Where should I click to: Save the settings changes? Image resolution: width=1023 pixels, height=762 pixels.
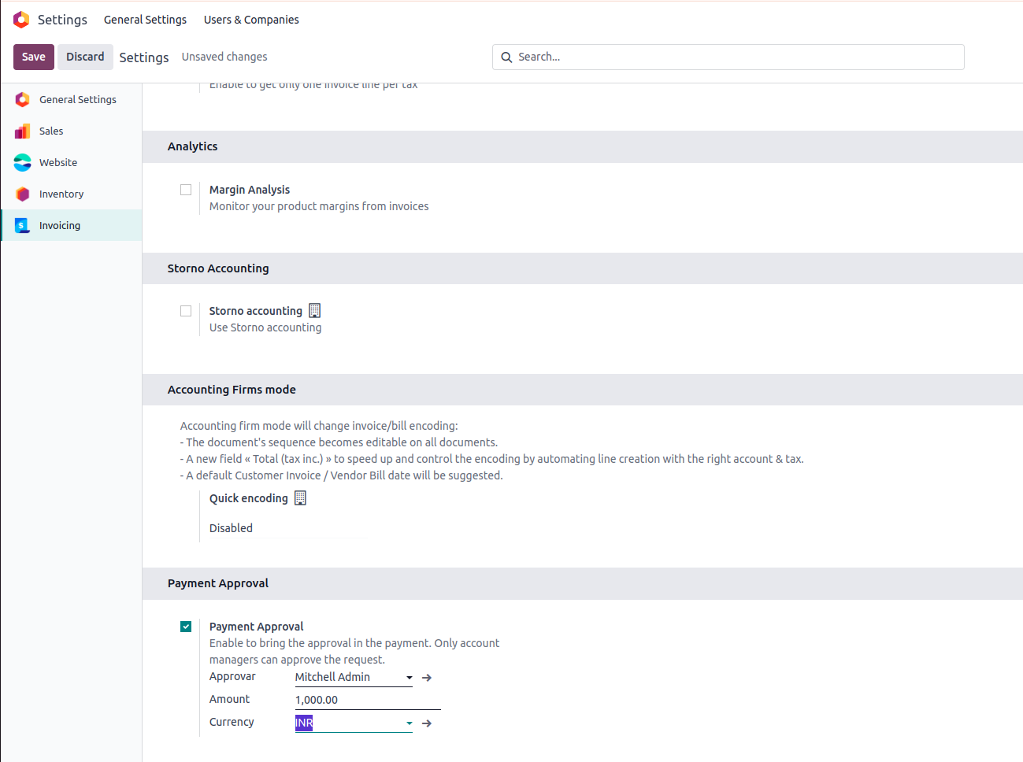[x=34, y=57]
